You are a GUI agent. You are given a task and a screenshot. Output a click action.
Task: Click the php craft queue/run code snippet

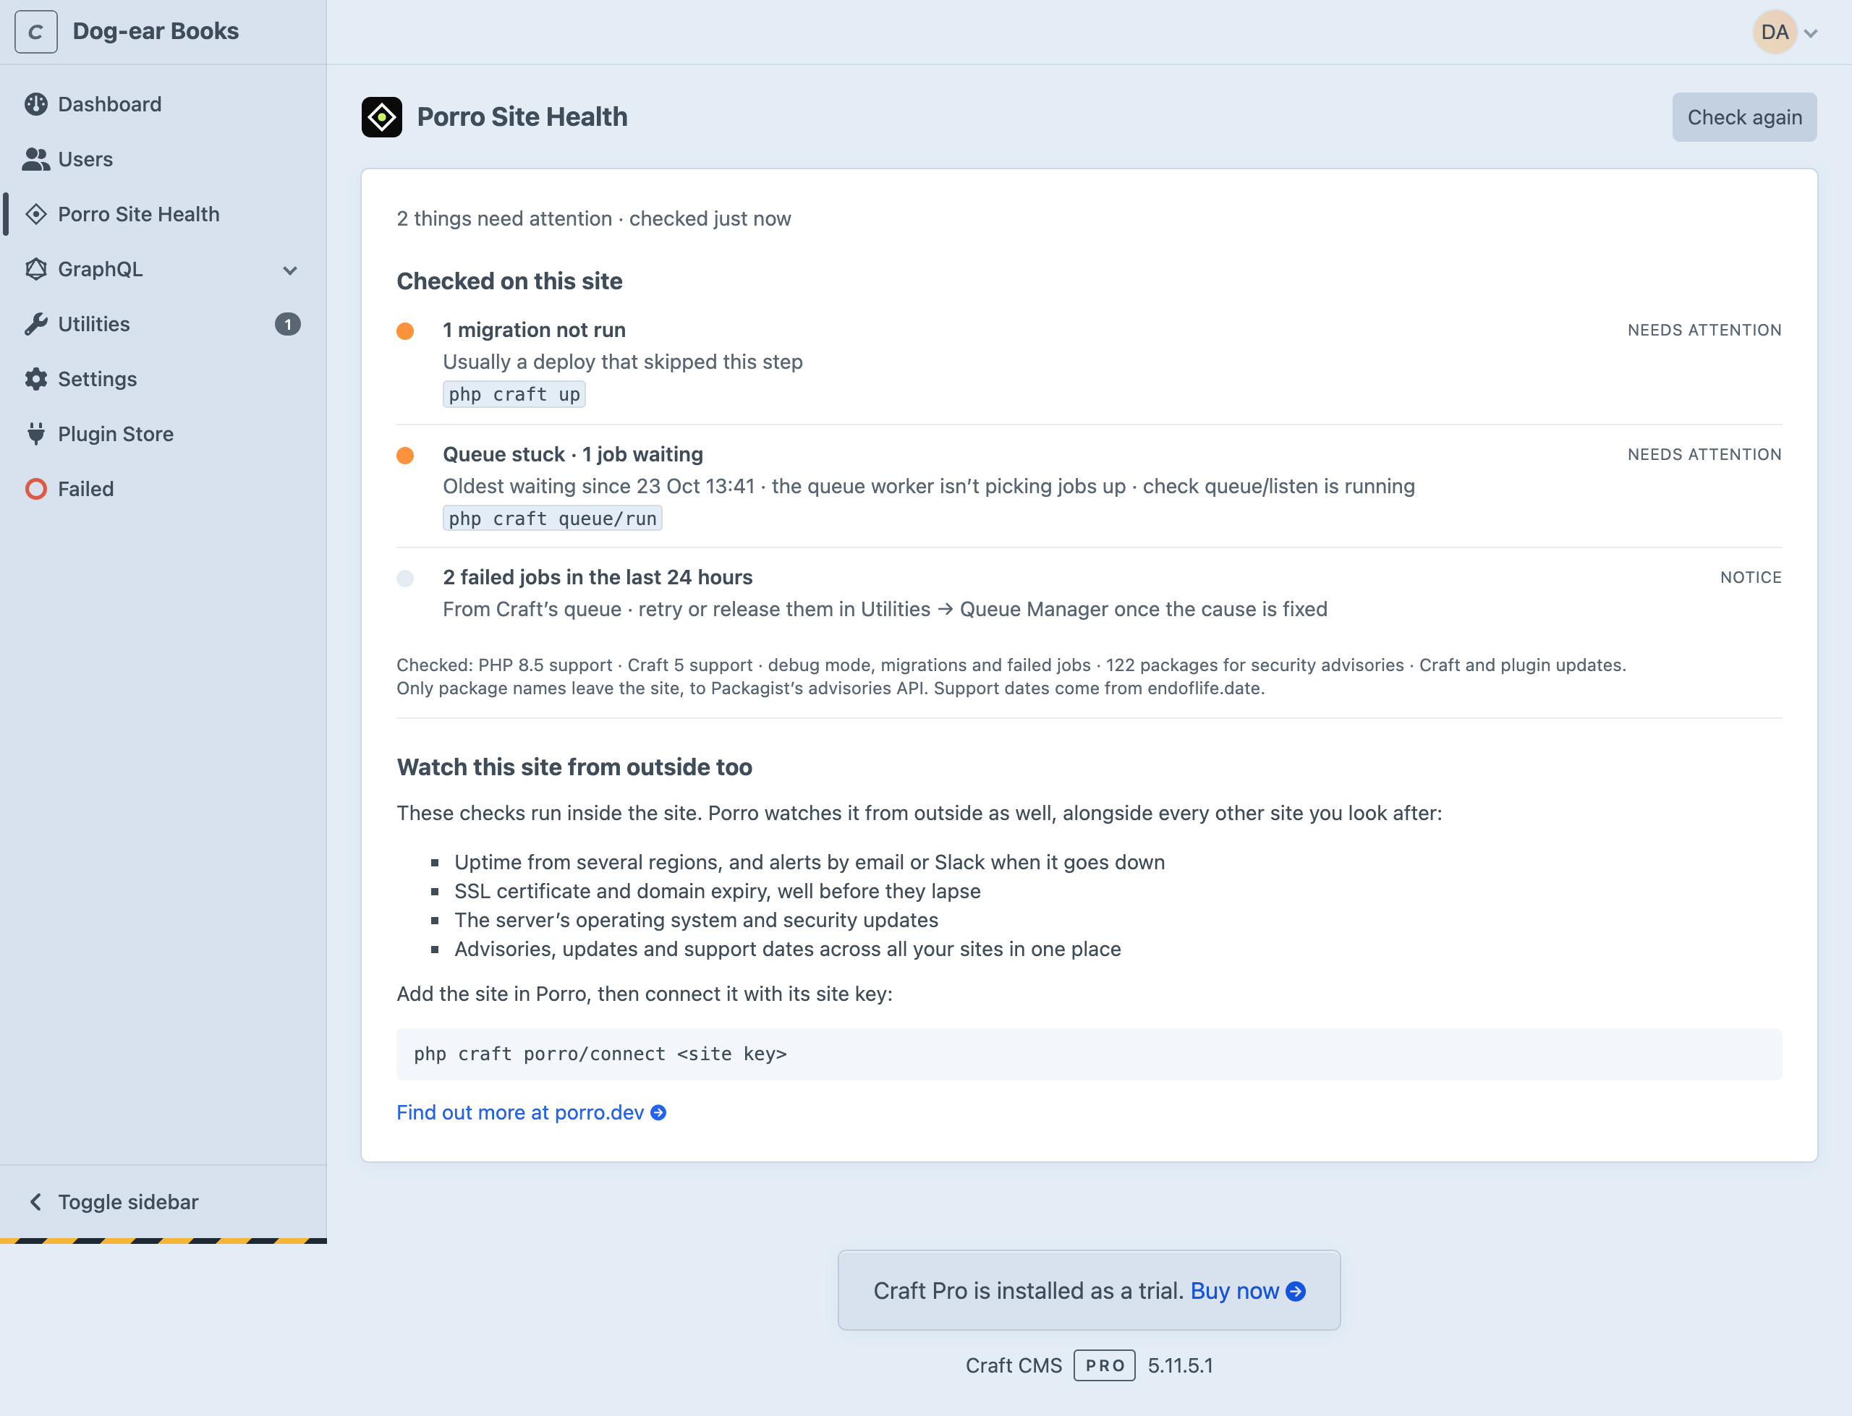(x=552, y=519)
